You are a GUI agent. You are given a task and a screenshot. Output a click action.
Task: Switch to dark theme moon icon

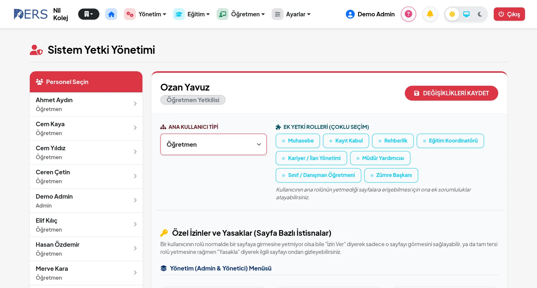(x=480, y=14)
